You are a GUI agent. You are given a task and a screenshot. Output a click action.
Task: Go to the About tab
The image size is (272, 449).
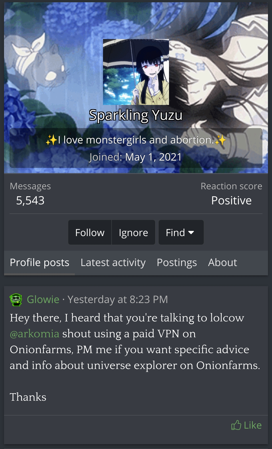(x=222, y=263)
